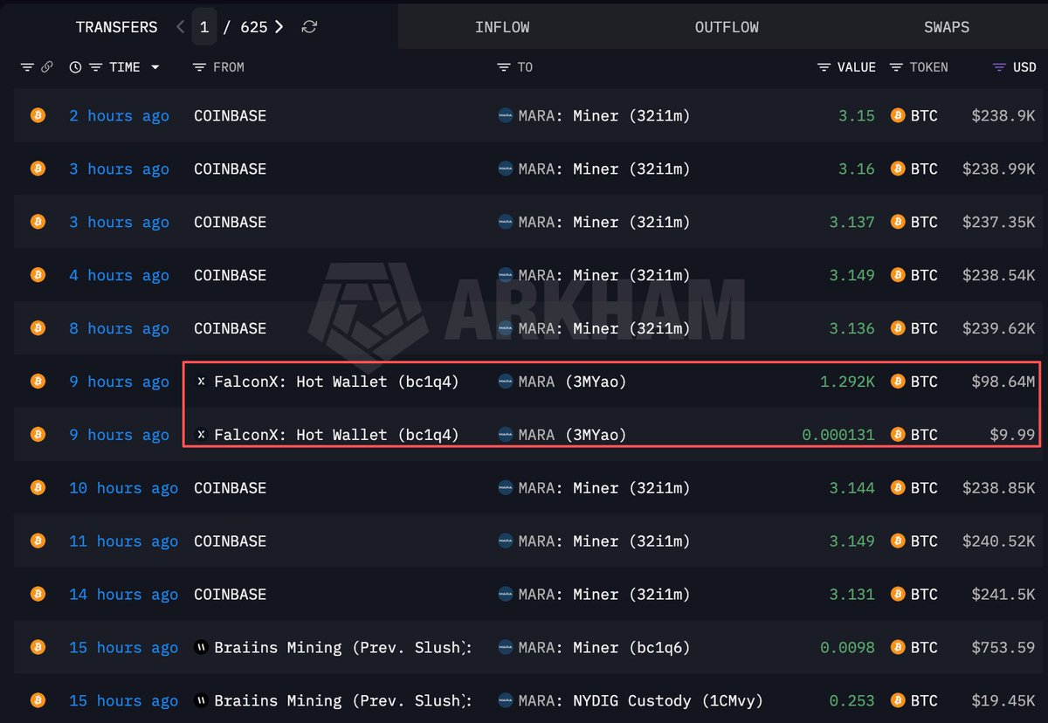Viewport: 1048px width, 723px height.
Task: Click MARA logo in $9.99 row
Action: tap(505, 435)
